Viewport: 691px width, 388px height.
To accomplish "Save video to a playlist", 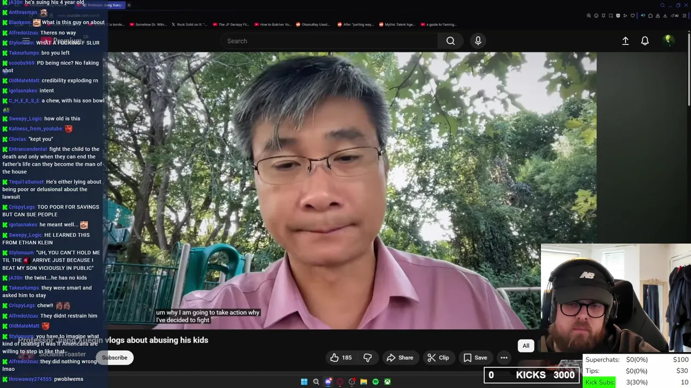I will (475, 357).
